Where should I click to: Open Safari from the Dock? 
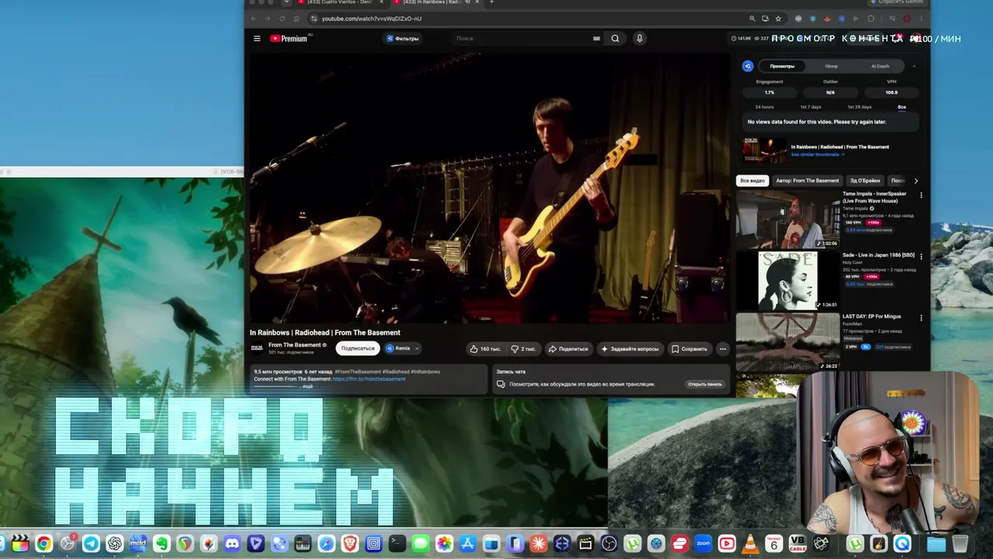(x=327, y=543)
